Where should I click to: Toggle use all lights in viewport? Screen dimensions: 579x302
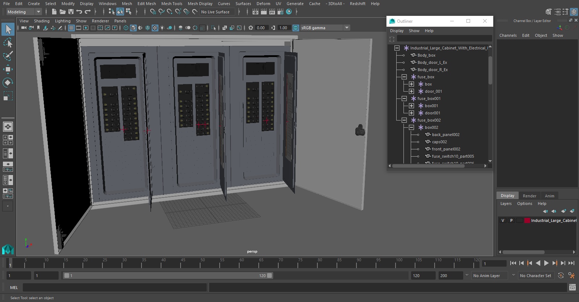click(162, 28)
